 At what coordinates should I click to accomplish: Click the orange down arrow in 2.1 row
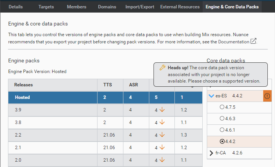click(162, 148)
